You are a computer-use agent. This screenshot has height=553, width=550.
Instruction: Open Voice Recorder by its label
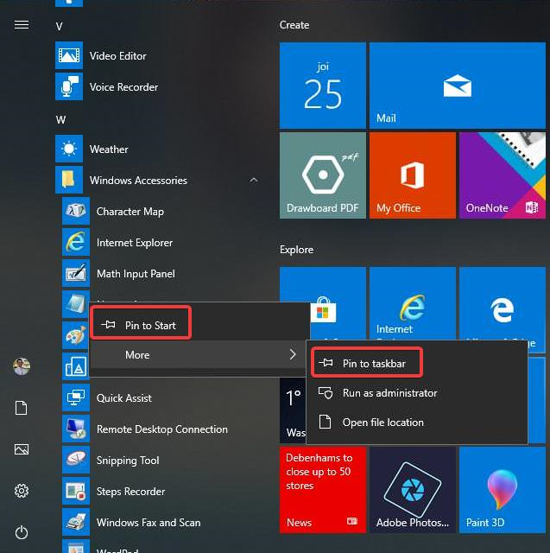coord(123,86)
